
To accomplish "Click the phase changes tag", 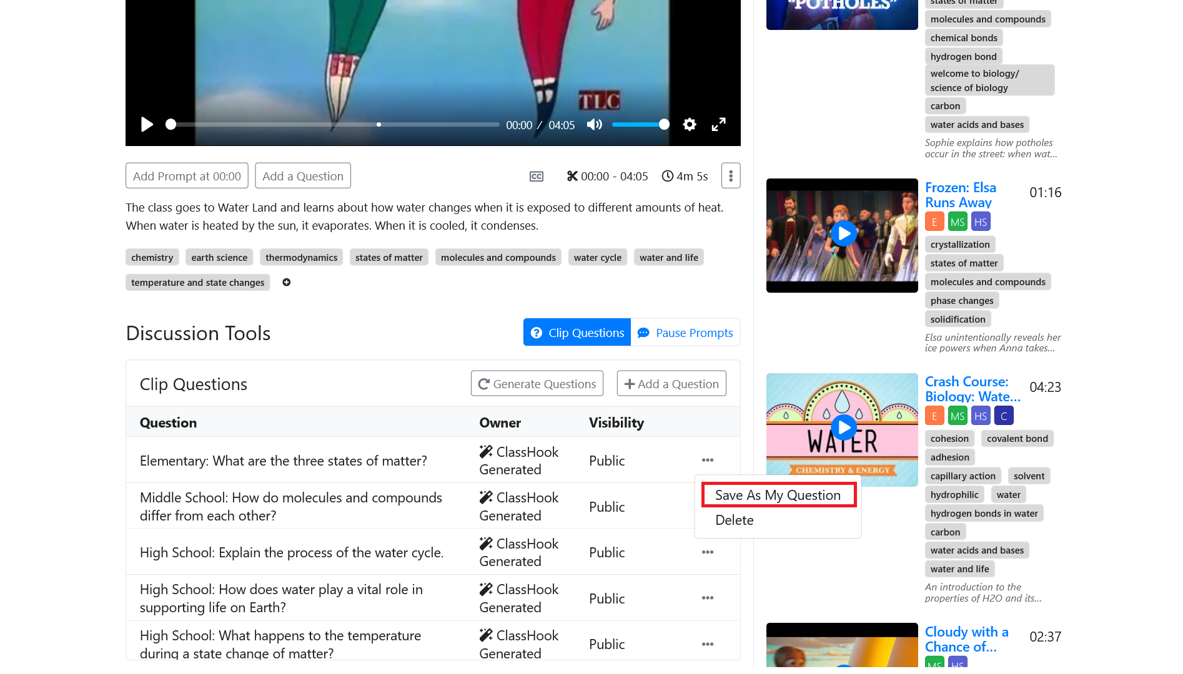I will pos(962,300).
